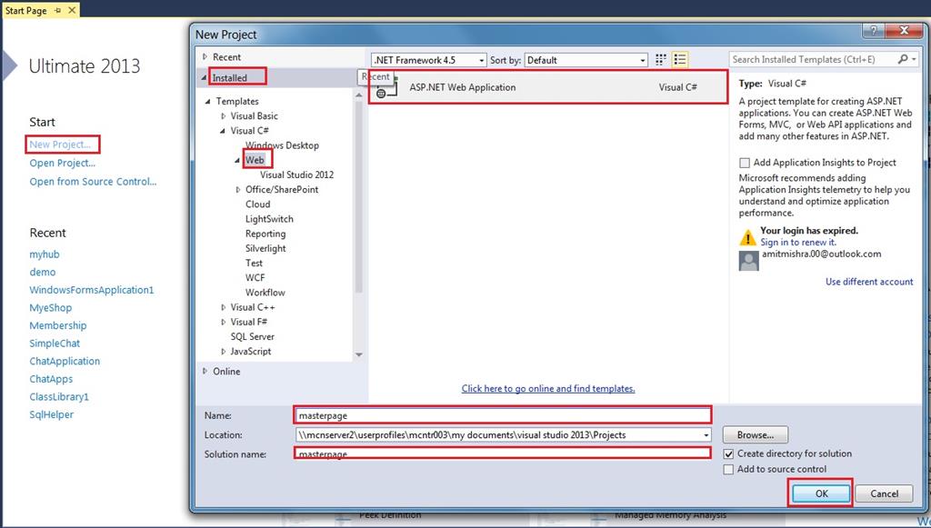Select the SQL Server category
The width and height of the screenshot is (931, 528).
click(x=253, y=336)
